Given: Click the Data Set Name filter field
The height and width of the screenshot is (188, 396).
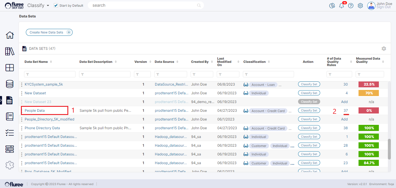Looking at the screenshot, I should click(x=50, y=75).
